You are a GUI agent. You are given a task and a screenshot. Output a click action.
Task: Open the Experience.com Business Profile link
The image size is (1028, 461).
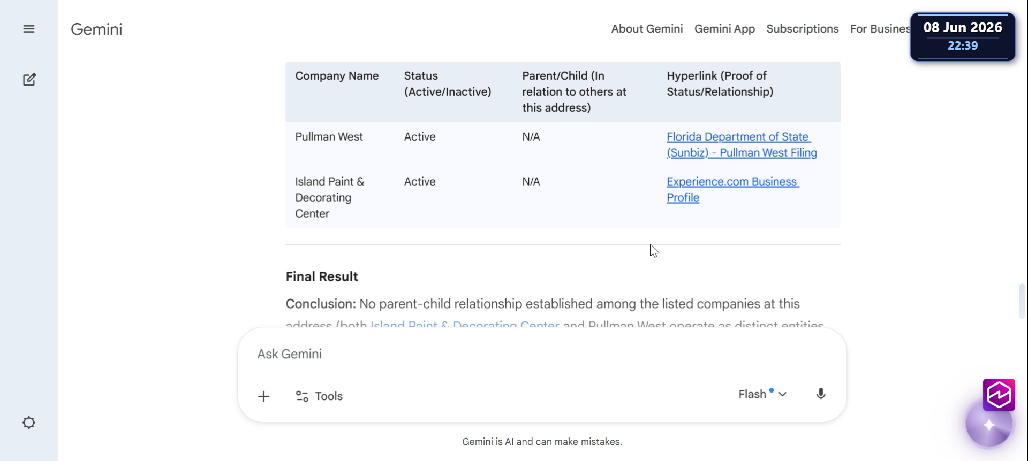pos(732,189)
